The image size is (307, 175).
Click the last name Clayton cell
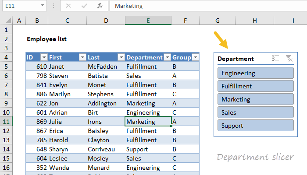[x=106, y=140]
